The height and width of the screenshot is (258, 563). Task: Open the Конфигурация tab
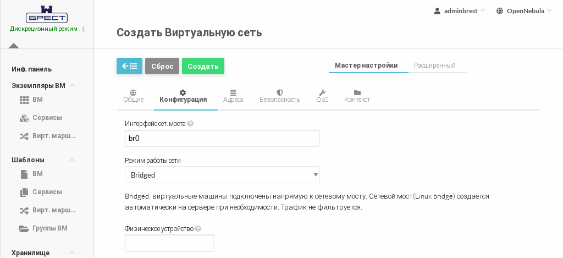(x=183, y=96)
